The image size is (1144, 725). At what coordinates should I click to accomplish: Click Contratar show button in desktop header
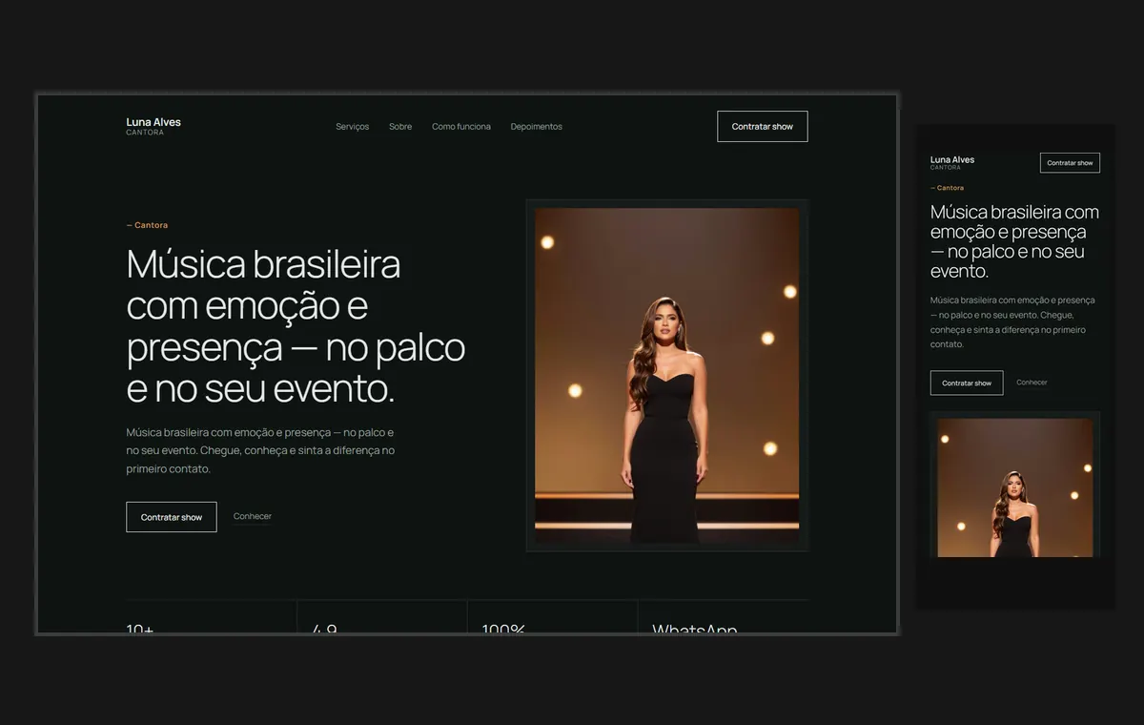coord(763,127)
